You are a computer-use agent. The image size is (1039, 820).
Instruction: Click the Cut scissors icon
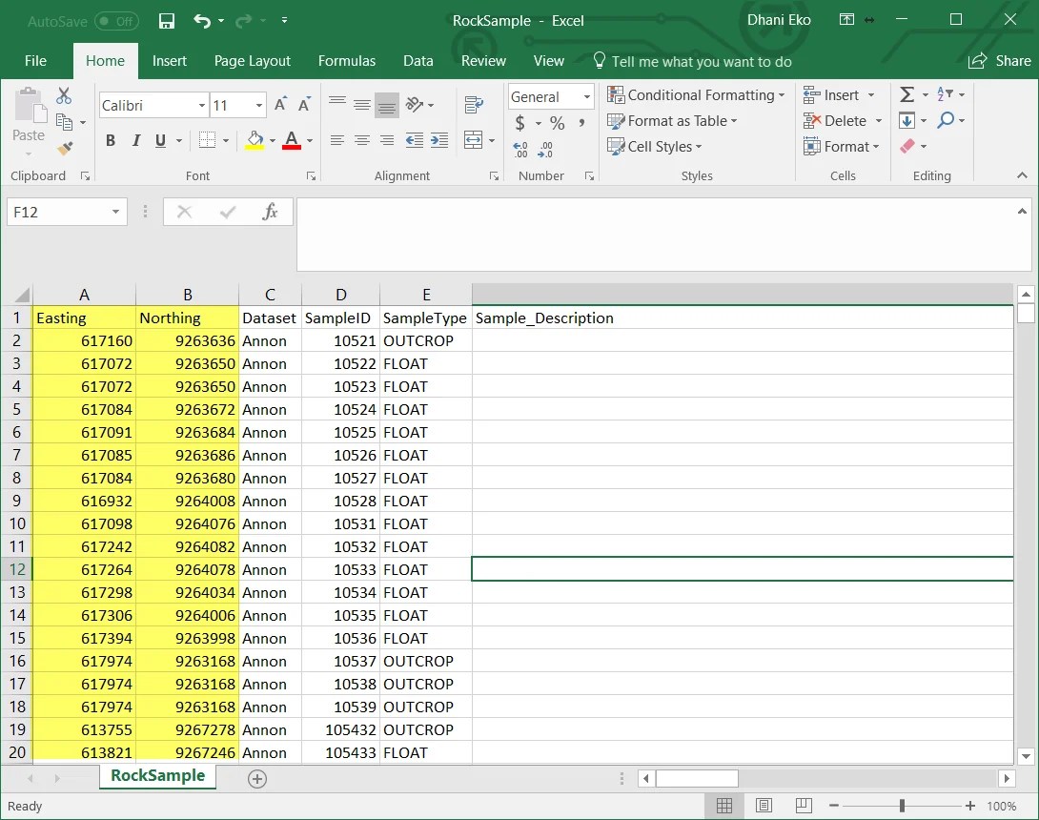pyautogui.click(x=64, y=96)
